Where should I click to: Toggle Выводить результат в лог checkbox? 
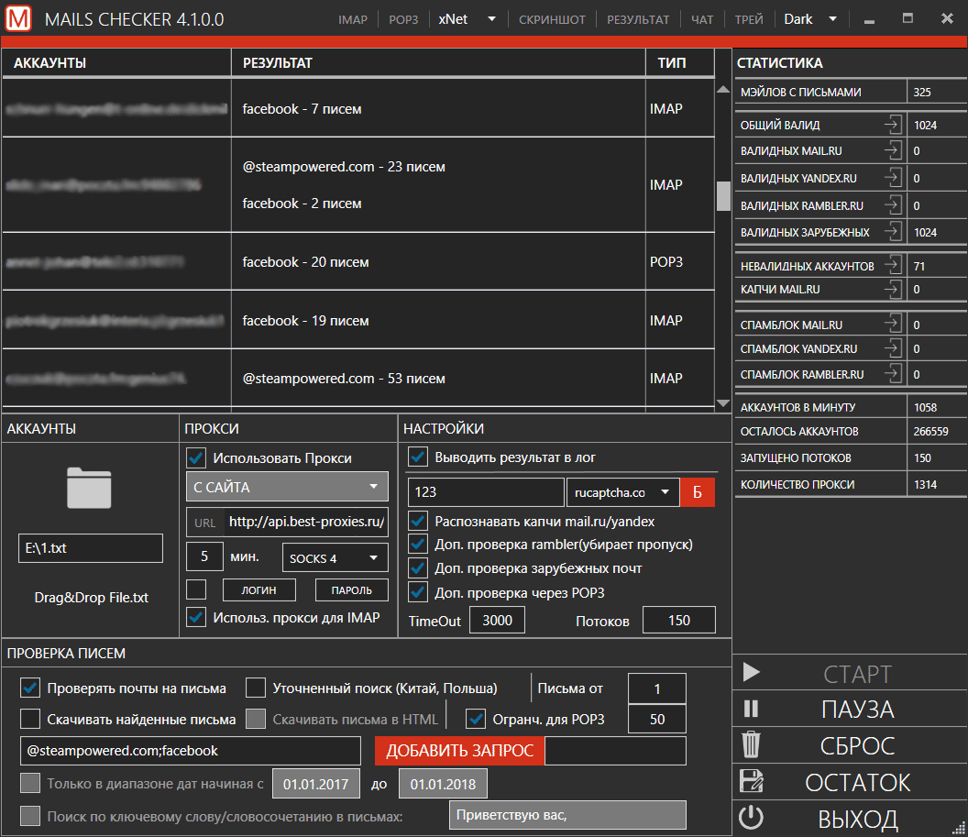pos(418,457)
